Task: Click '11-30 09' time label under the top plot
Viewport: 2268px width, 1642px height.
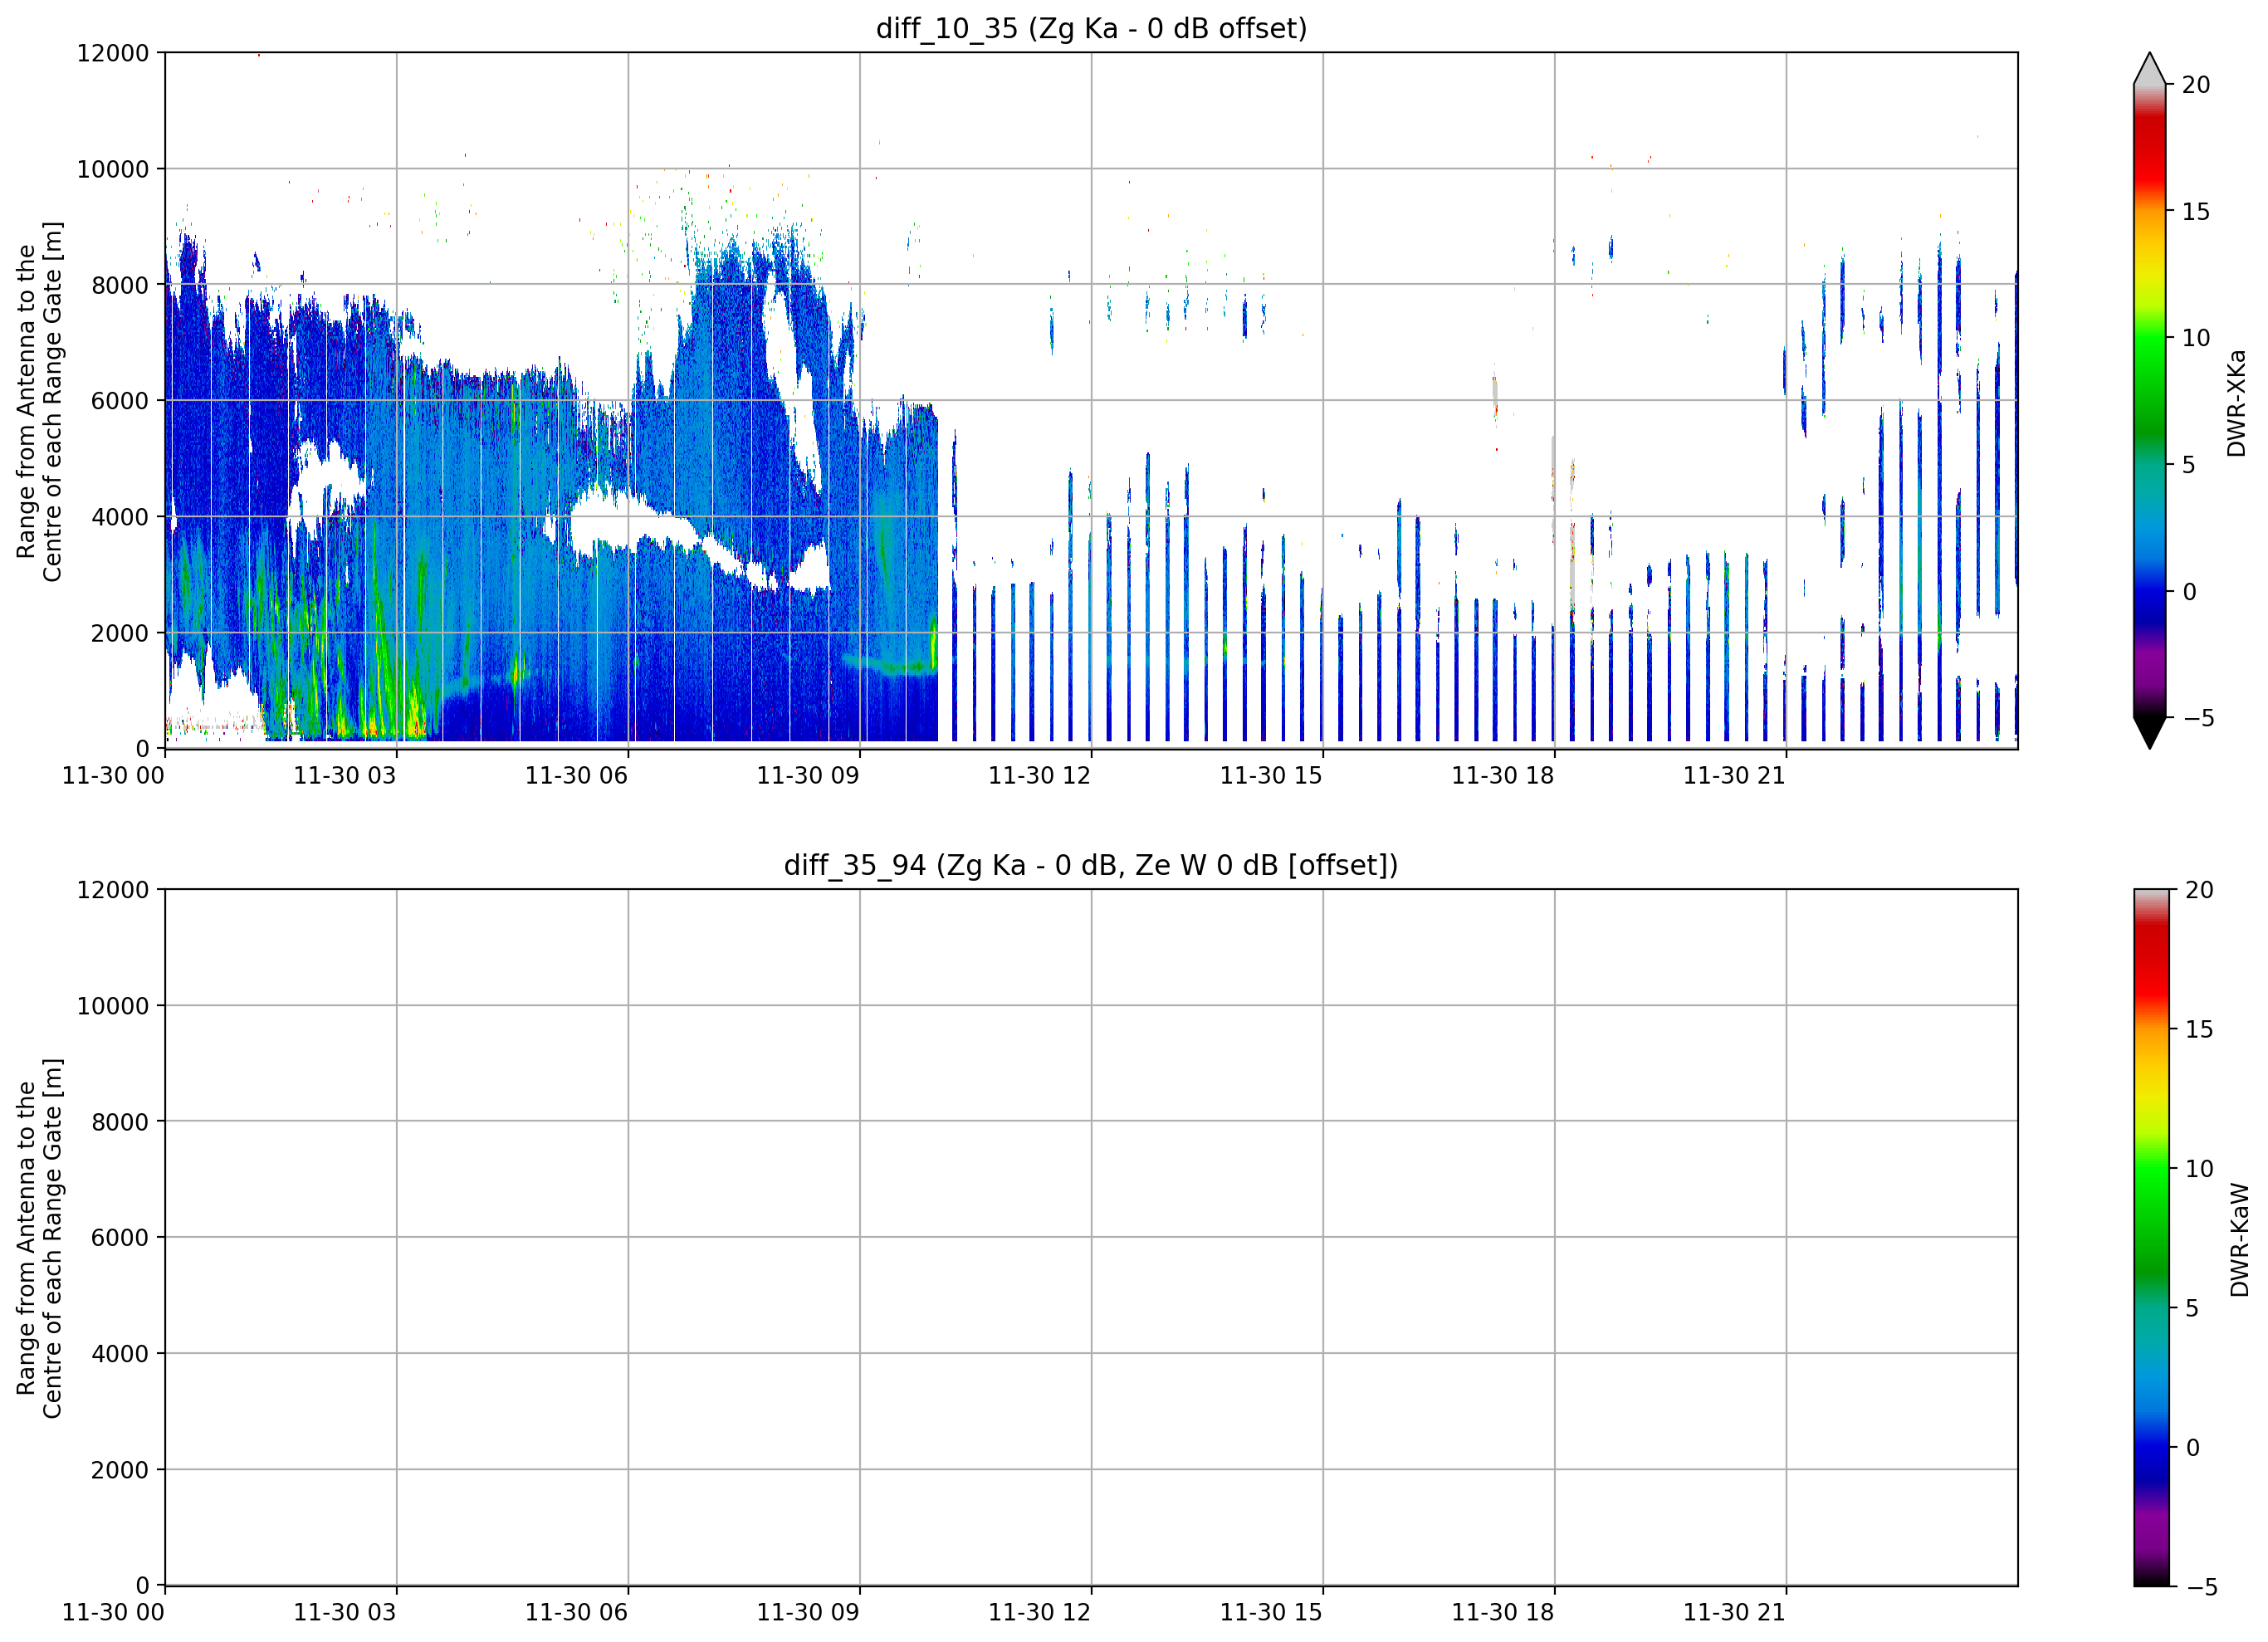Action: [808, 776]
